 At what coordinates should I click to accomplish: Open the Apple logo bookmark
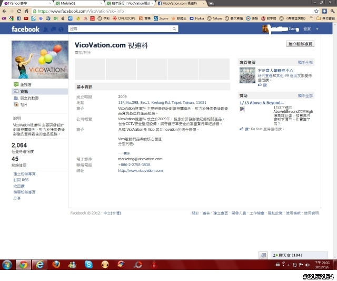63,18
